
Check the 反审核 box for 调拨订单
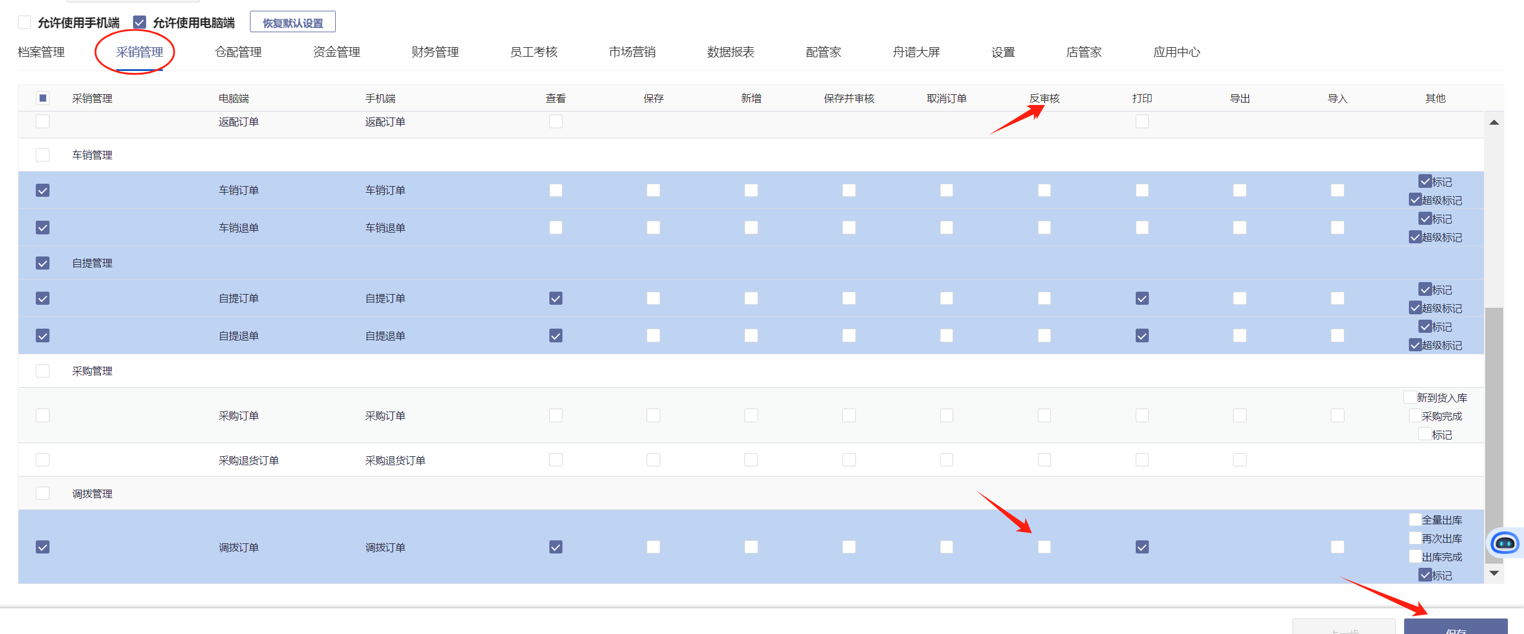tap(1044, 547)
